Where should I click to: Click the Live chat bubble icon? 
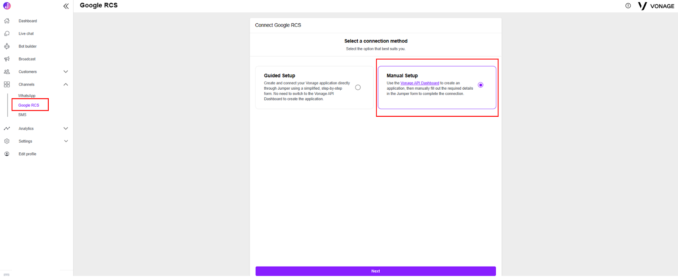(x=7, y=33)
